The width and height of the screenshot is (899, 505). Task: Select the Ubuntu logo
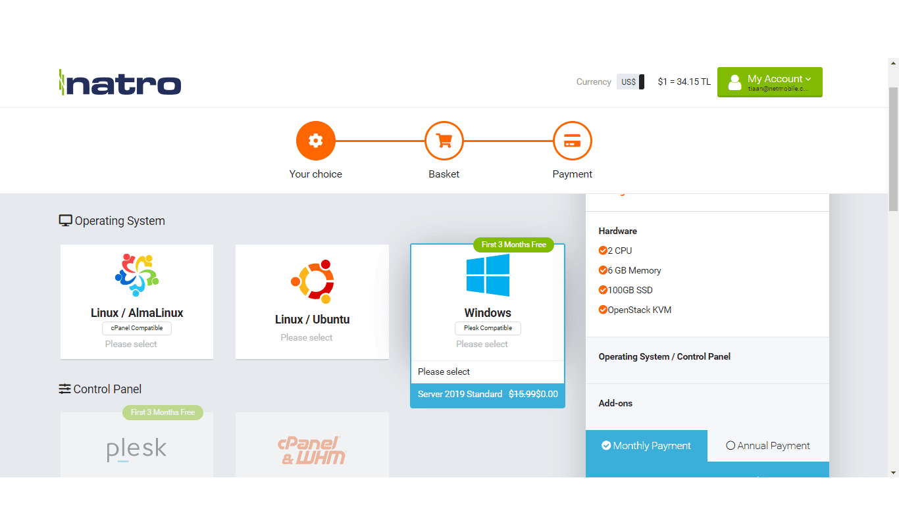pyautogui.click(x=312, y=281)
